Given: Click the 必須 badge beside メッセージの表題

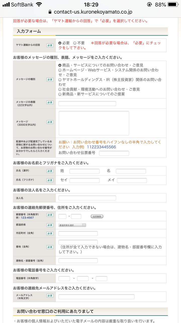Looking at the screenshot, I should (50, 102).
